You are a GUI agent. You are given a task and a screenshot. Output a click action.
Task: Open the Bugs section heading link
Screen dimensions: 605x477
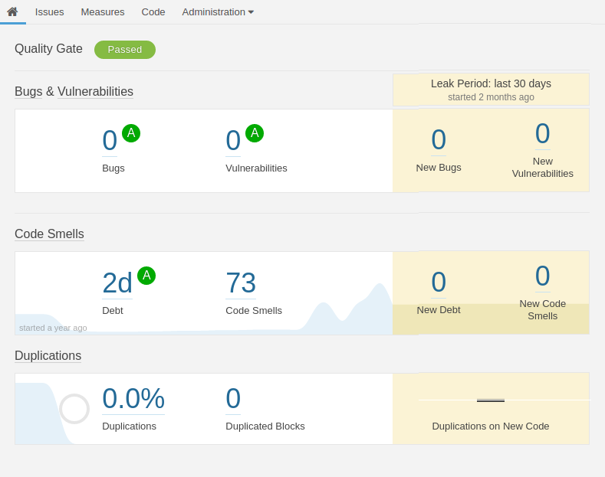[28, 92]
